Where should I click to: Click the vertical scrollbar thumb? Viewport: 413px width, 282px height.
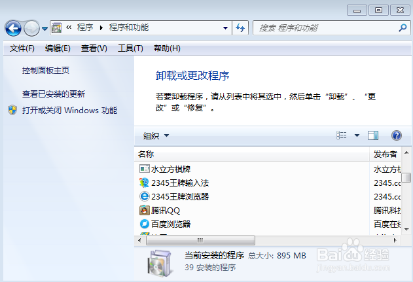(x=406, y=177)
